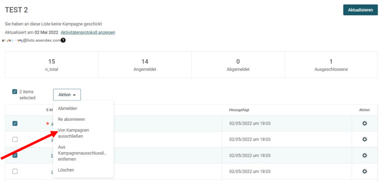
Task: Click the '14 Angemeldet' statistic tile
Action: click(145, 65)
